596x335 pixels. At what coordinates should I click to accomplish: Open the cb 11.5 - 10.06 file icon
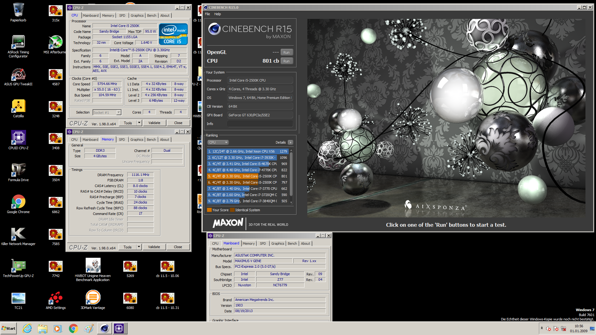tap(167, 269)
